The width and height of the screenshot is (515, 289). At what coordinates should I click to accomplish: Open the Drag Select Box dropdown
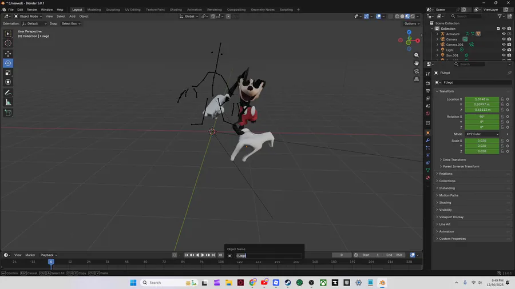(x=70, y=23)
